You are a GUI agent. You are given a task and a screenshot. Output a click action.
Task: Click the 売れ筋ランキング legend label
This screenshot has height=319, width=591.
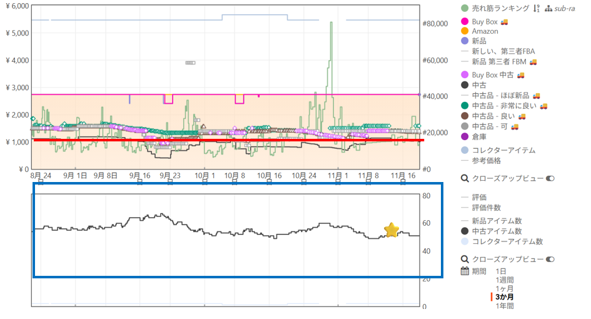500,8
